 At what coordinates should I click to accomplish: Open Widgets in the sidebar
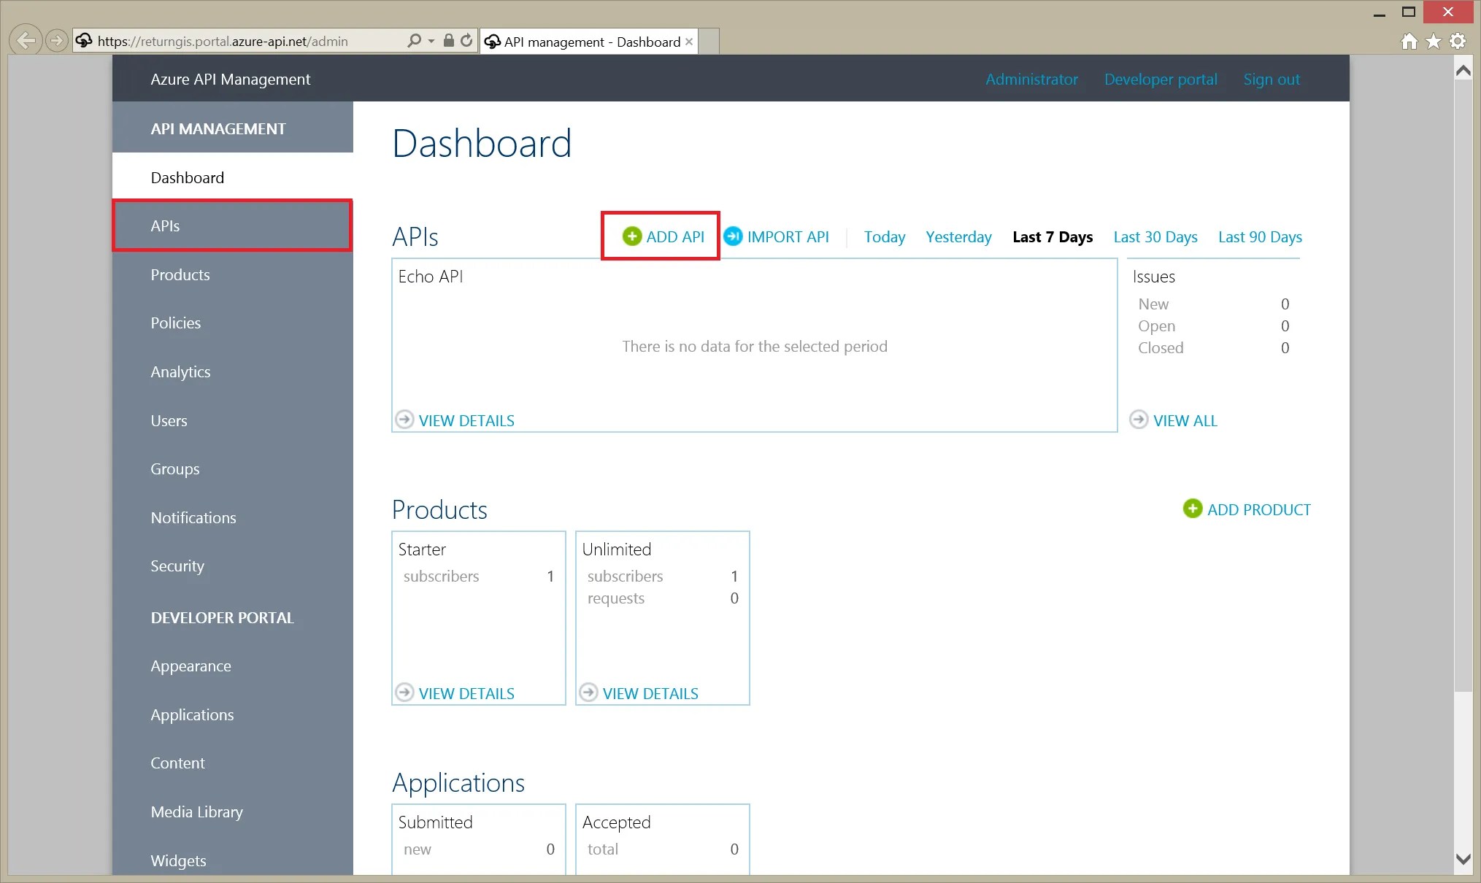coord(232,860)
